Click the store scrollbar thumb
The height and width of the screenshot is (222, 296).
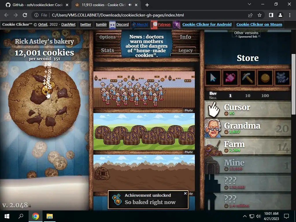tap(293, 84)
